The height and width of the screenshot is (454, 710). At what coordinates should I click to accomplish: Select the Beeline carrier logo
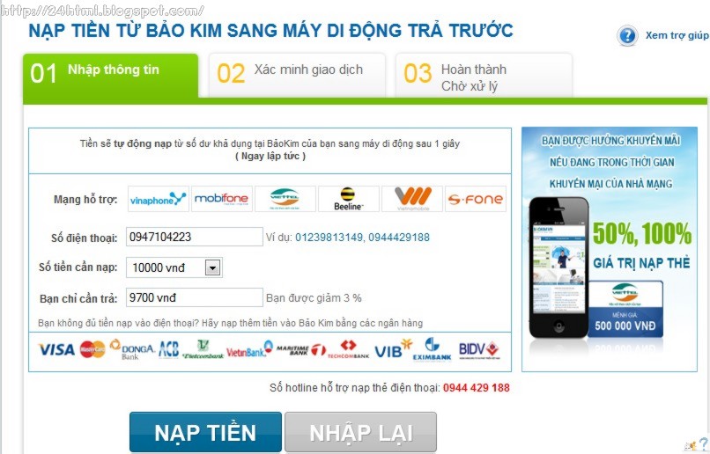point(348,199)
